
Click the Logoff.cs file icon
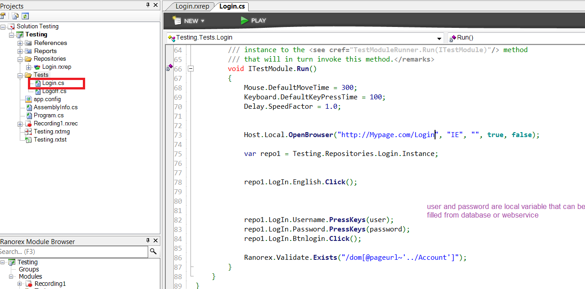38,91
